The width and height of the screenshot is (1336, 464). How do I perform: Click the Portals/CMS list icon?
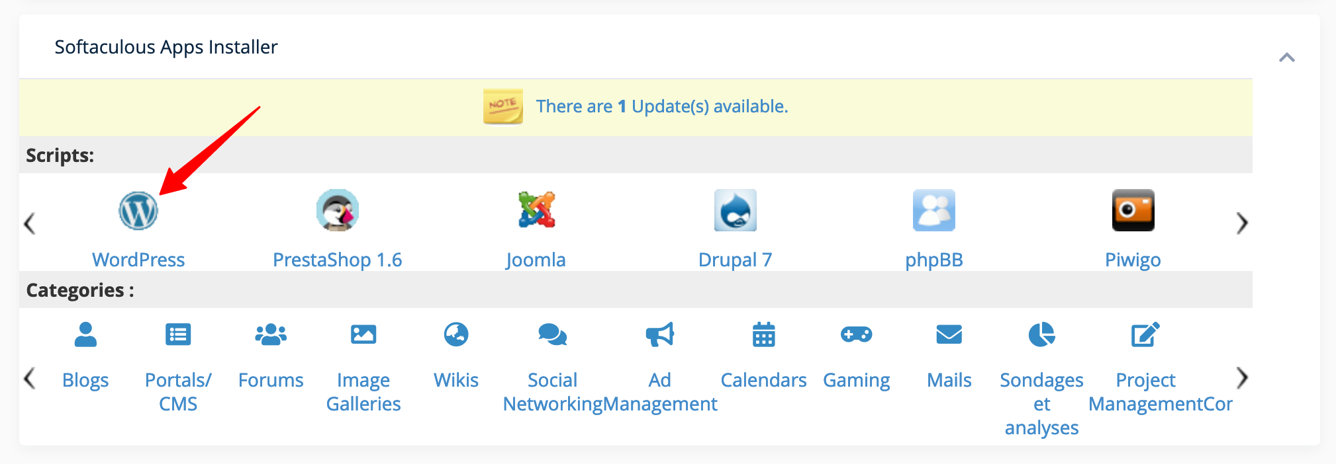point(178,334)
